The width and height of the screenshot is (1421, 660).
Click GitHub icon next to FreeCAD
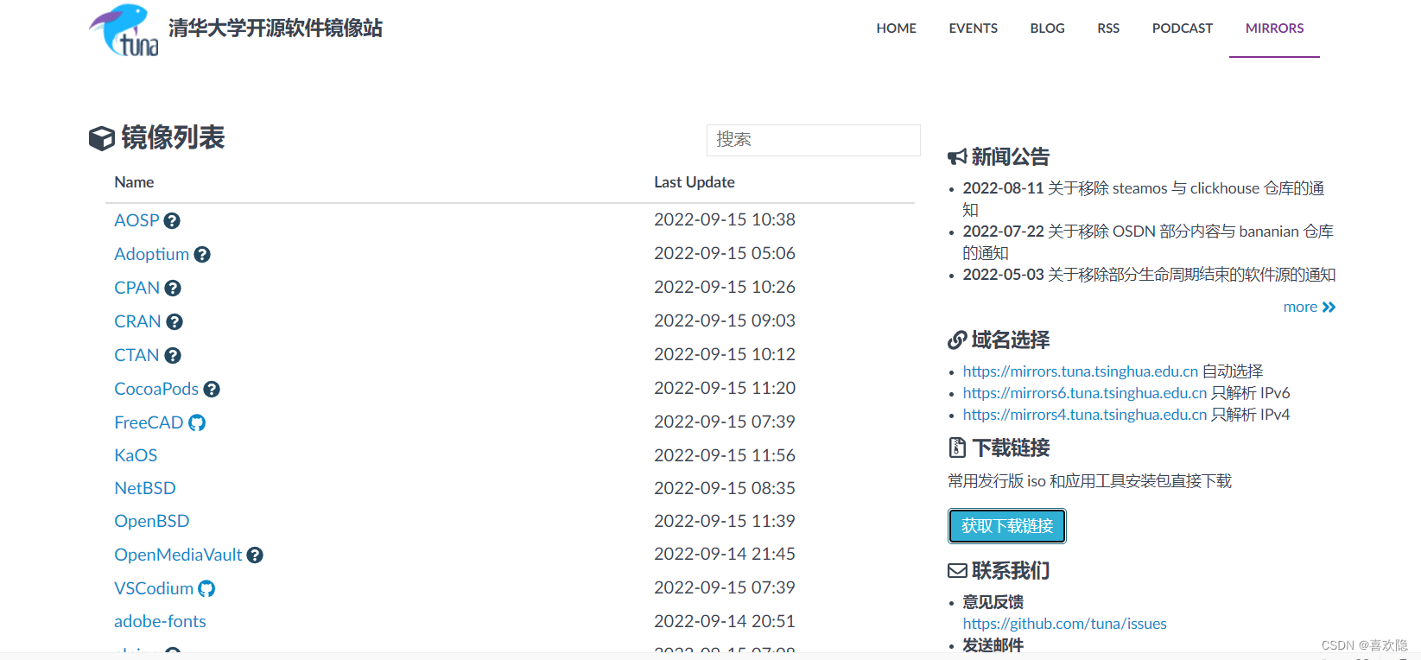[197, 422]
